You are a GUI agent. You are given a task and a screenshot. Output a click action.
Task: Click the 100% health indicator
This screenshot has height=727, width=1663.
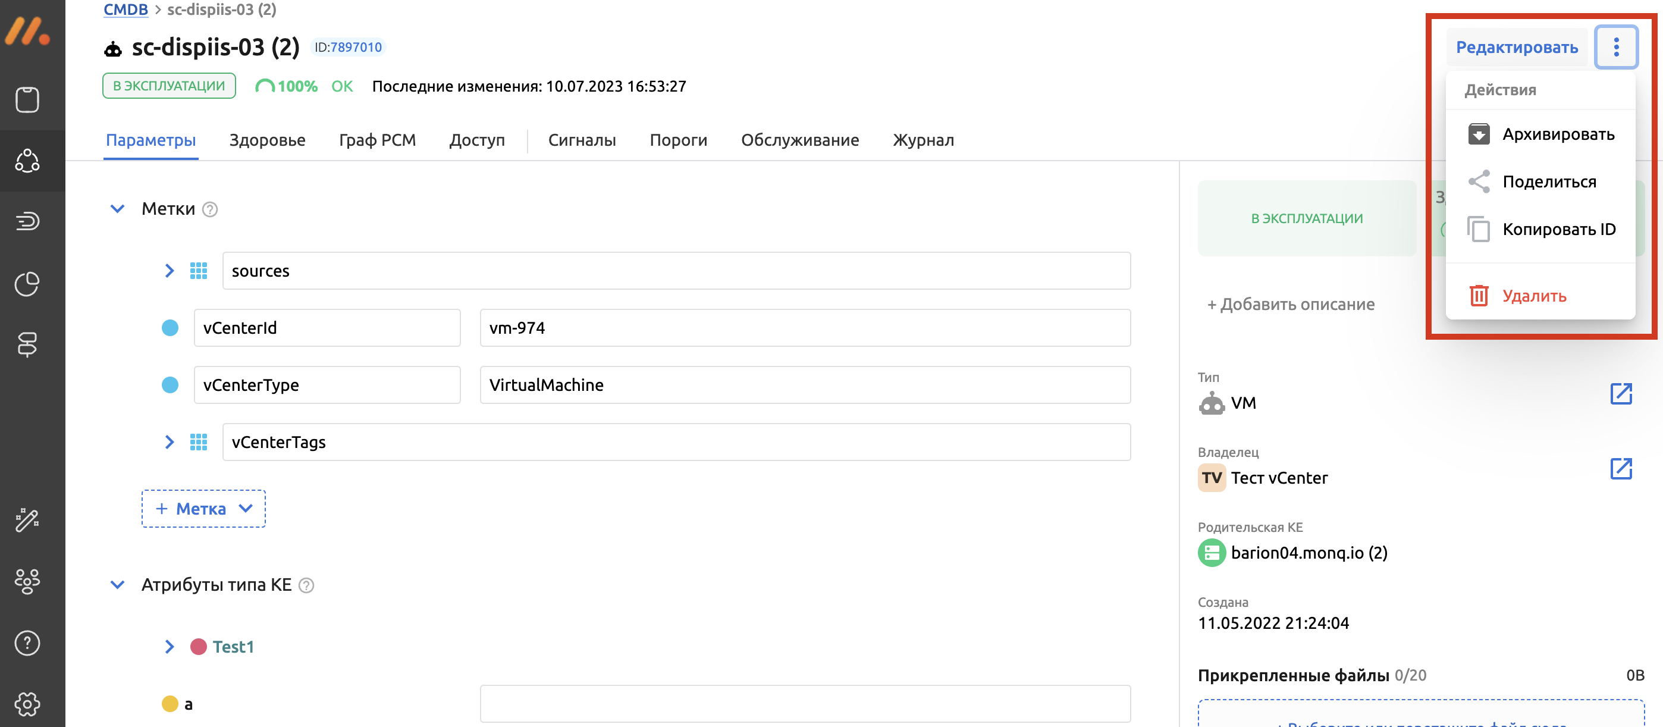286,86
